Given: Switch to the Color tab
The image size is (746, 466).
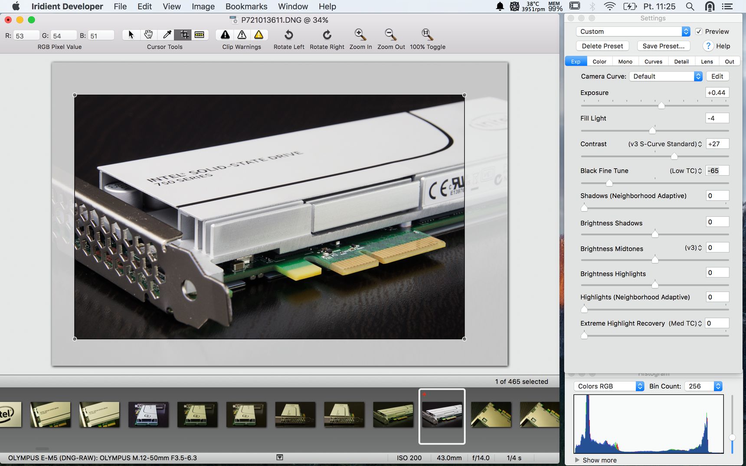Looking at the screenshot, I should click(599, 62).
